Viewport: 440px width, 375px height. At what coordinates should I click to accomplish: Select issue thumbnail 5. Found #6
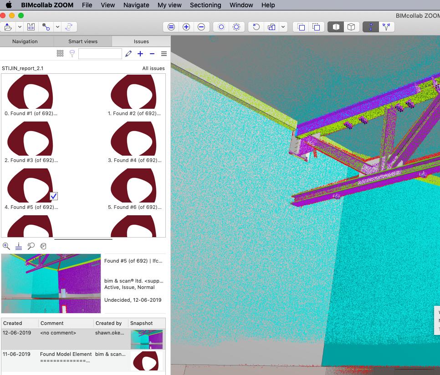coord(133,185)
